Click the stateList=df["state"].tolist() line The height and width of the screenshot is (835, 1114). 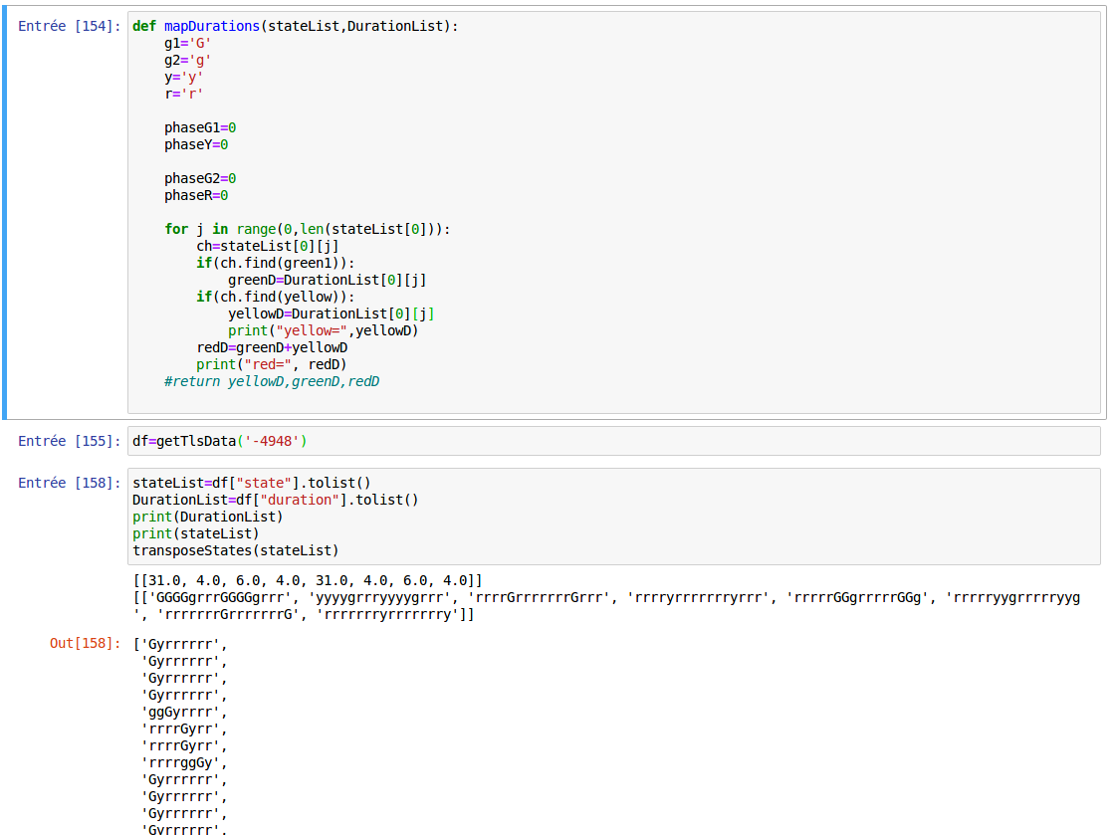(x=251, y=483)
